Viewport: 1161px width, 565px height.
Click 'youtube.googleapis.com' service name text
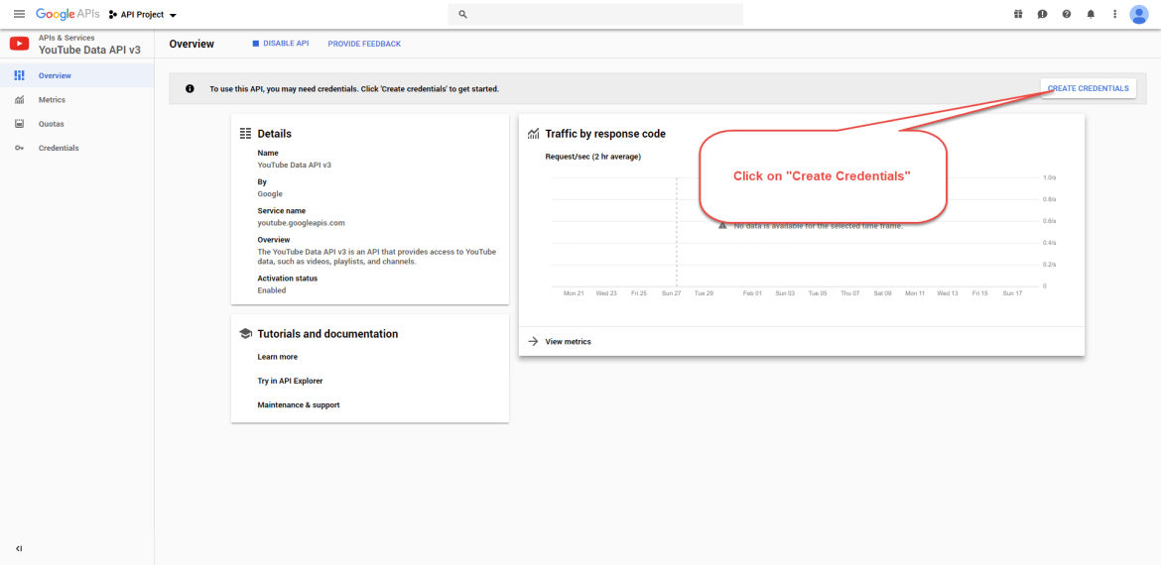click(302, 223)
